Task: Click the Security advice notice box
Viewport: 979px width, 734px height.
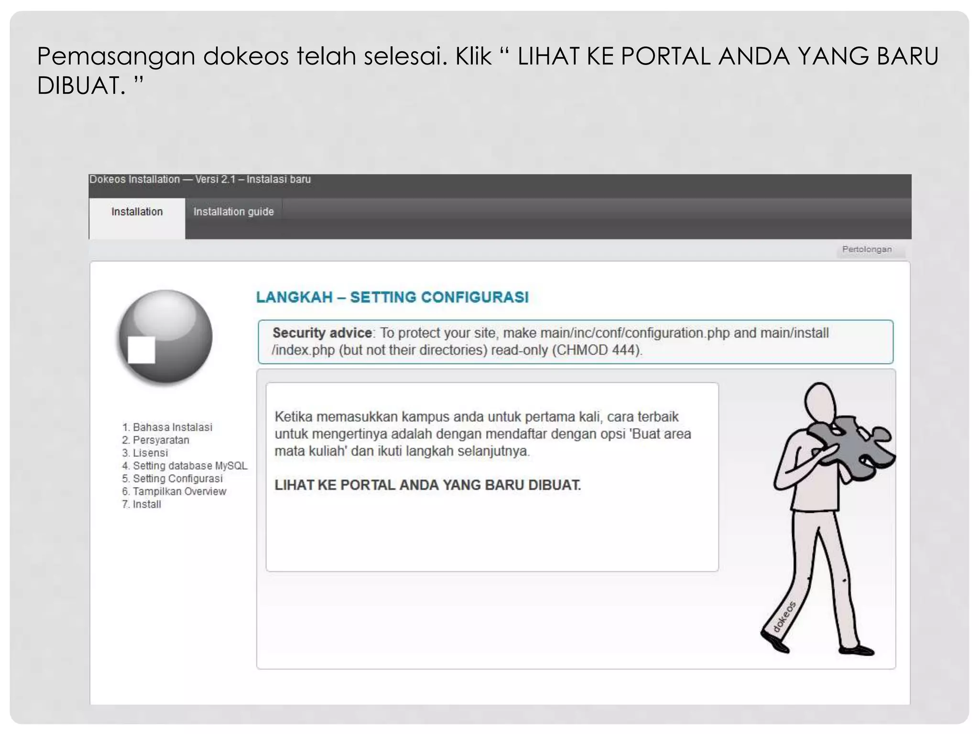Action: tap(576, 342)
